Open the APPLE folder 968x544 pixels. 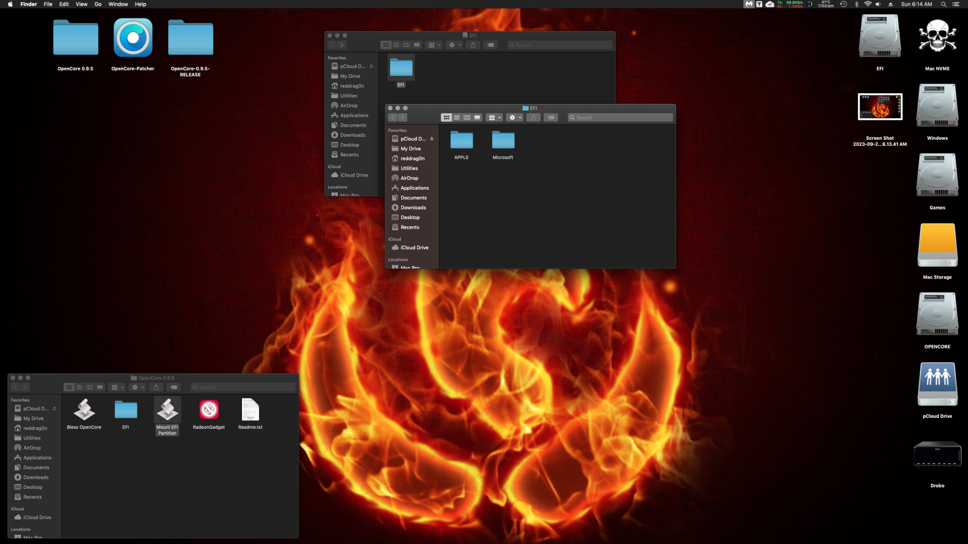coord(461,141)
